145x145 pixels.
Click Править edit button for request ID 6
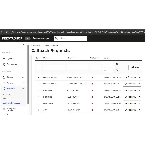tap(130, 110)
